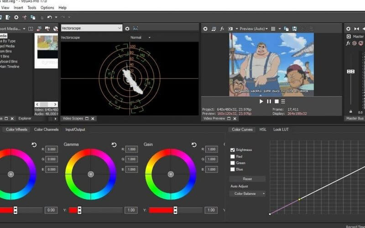Switch to the Explorer tab
The image size is (365, 228).
click(25, 119)
